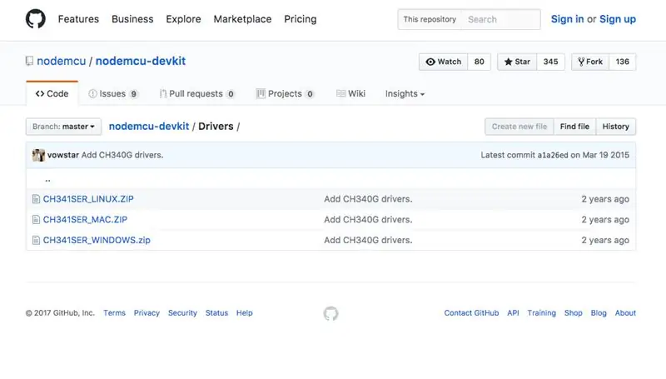This screenshot has width=666, height=379.
Task: Open Business in top navigation
Action: click(132, 19)
